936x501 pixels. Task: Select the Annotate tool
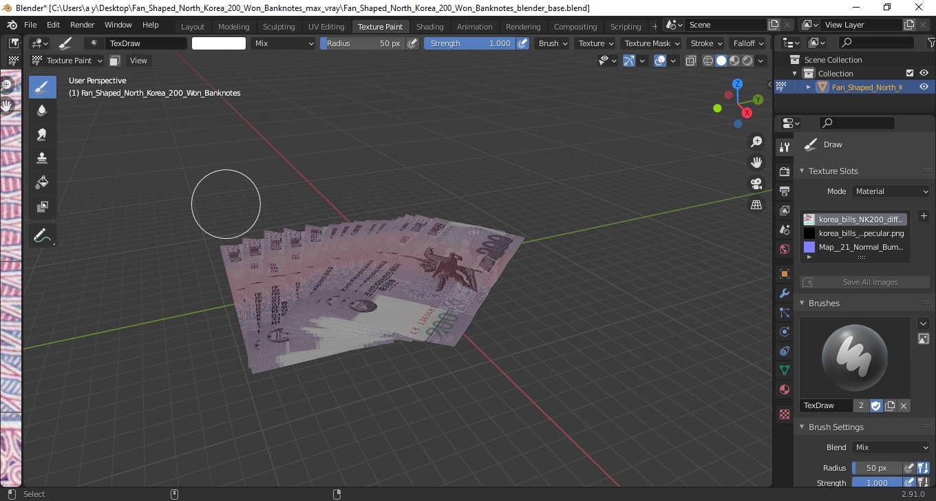pyautogui.click(x=42, y=236)
